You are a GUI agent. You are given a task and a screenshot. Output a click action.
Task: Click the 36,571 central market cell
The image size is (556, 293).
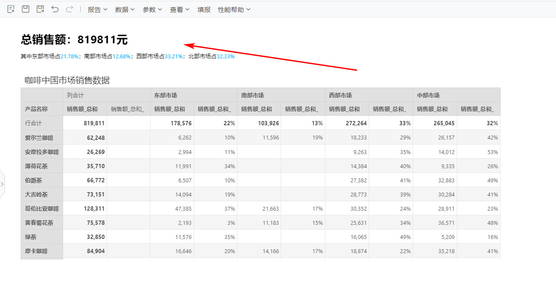pos(434,223)
